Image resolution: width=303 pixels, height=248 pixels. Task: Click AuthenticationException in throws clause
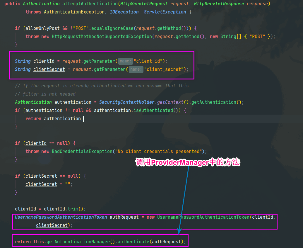tap(74, 12)
